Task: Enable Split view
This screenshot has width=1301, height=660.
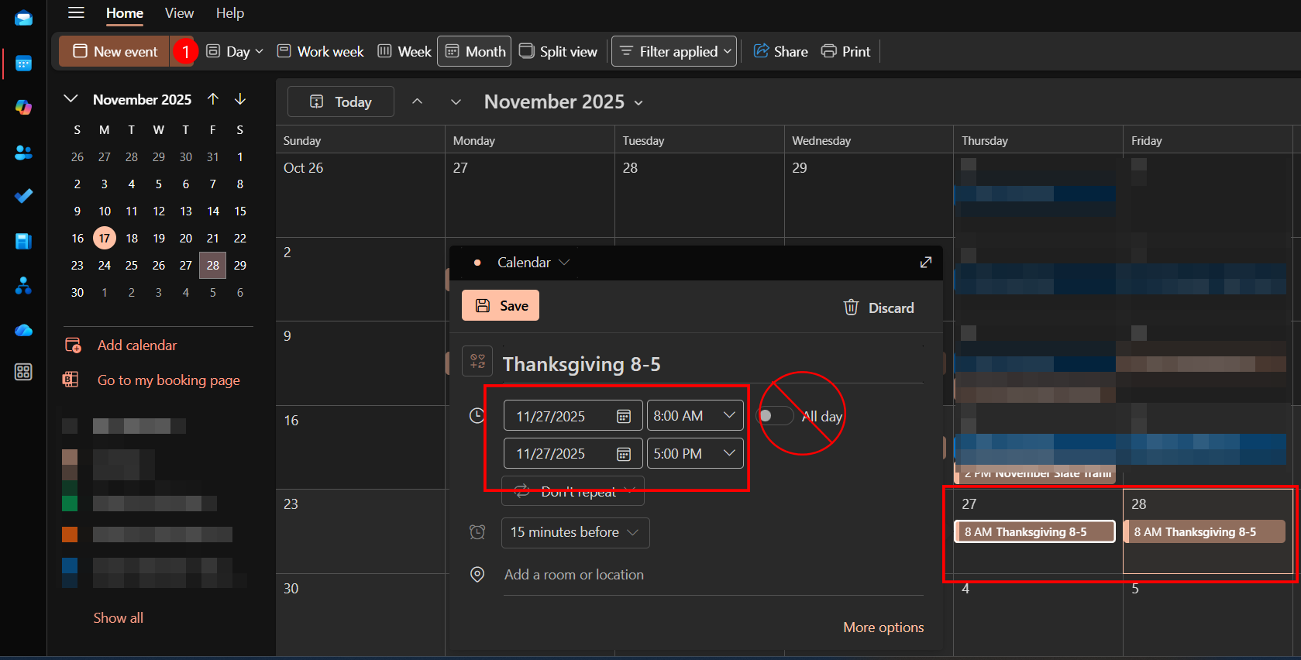Action: (558, 51)
